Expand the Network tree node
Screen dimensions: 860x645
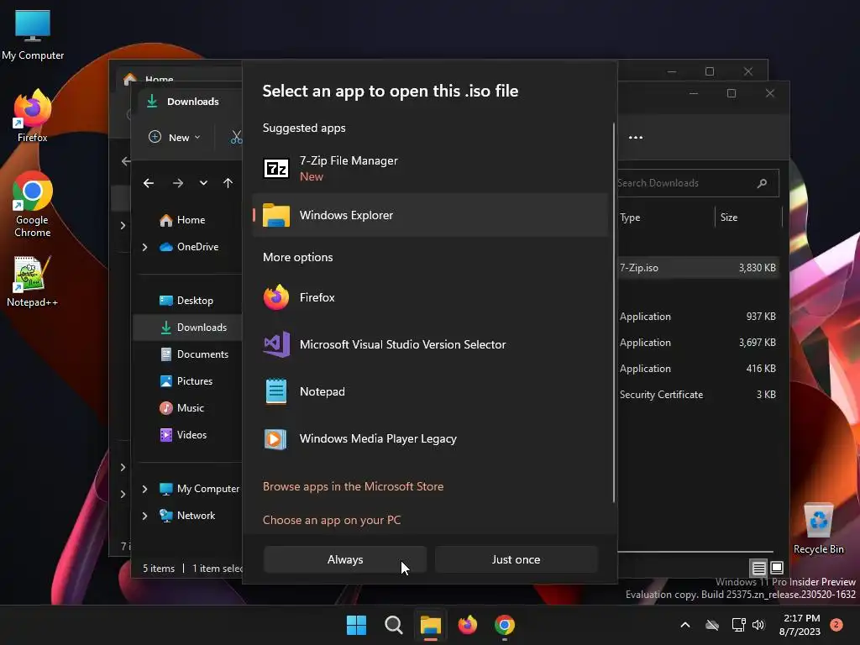pos(144,516)
